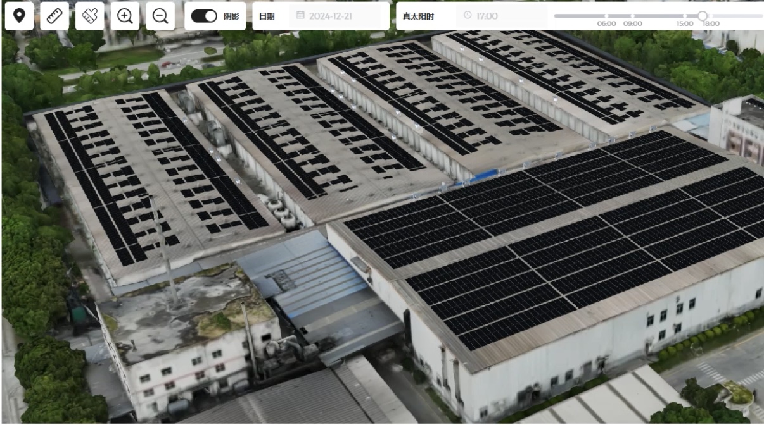Zoom in with the magnifier plus icon
Viewport: 764px width, 425px height.
[125, 16]
